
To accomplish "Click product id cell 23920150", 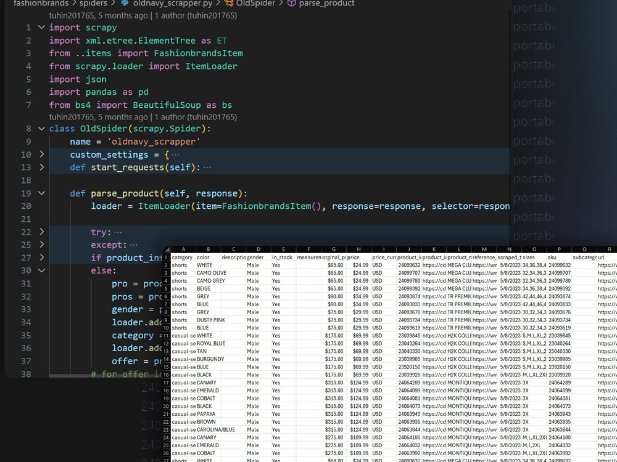I will click(409, 367).
